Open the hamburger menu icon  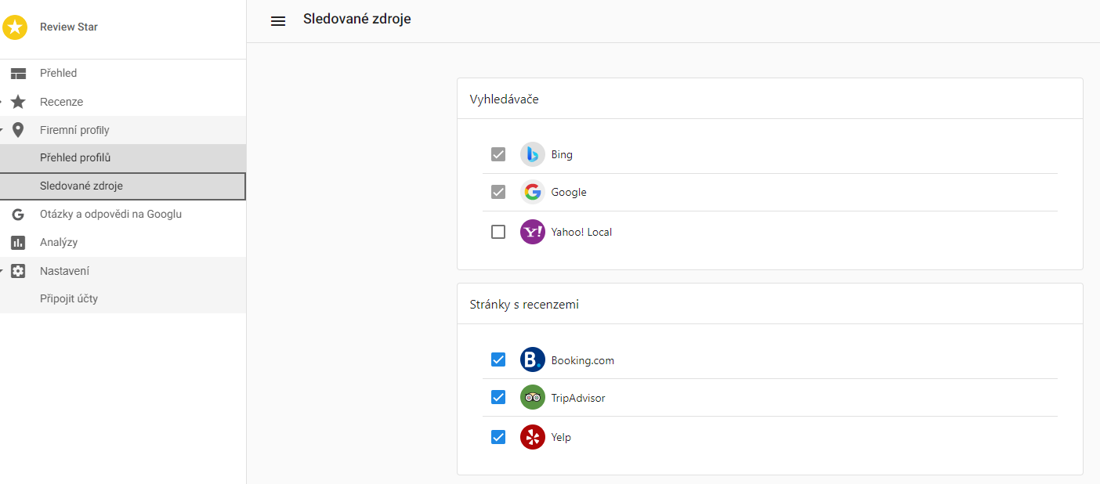[278, 21]
